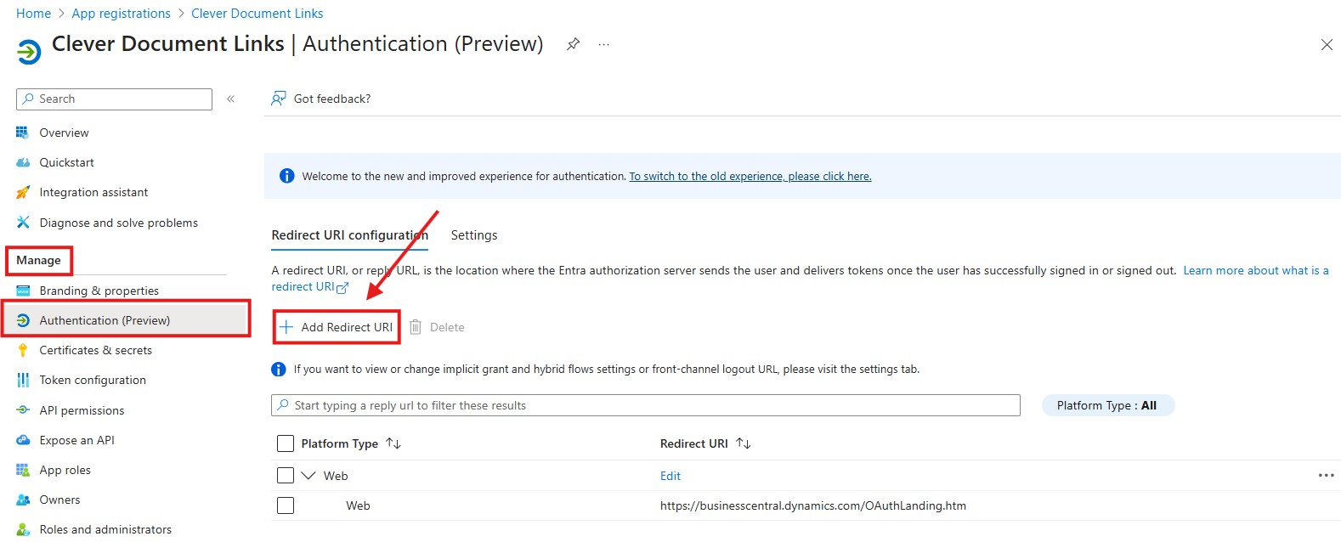Click the Got feedback icon
The width and height of the screenshot is (1341, 542).
point(279,99)
